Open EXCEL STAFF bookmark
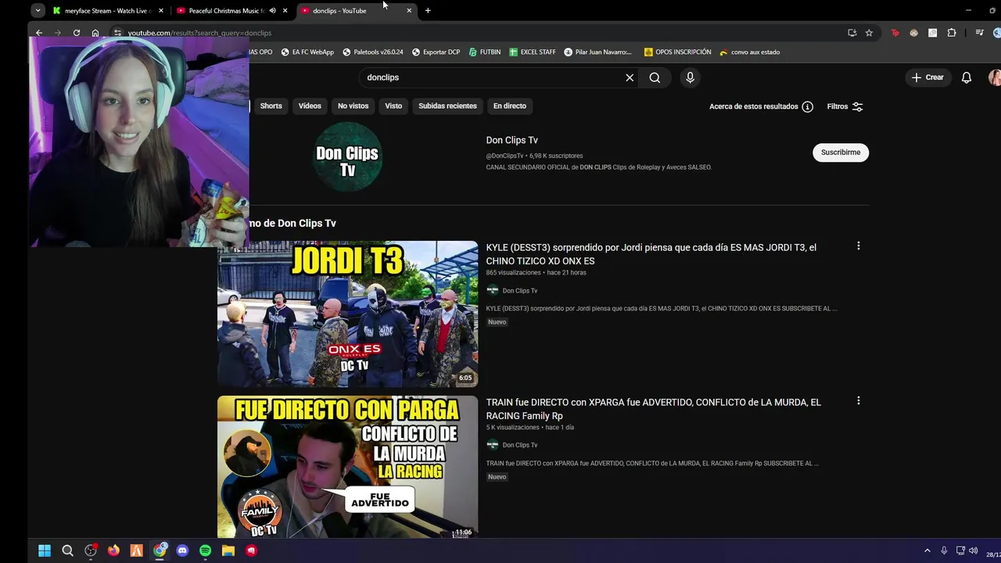The image size is (1001, 563). [x=533, y=52]
